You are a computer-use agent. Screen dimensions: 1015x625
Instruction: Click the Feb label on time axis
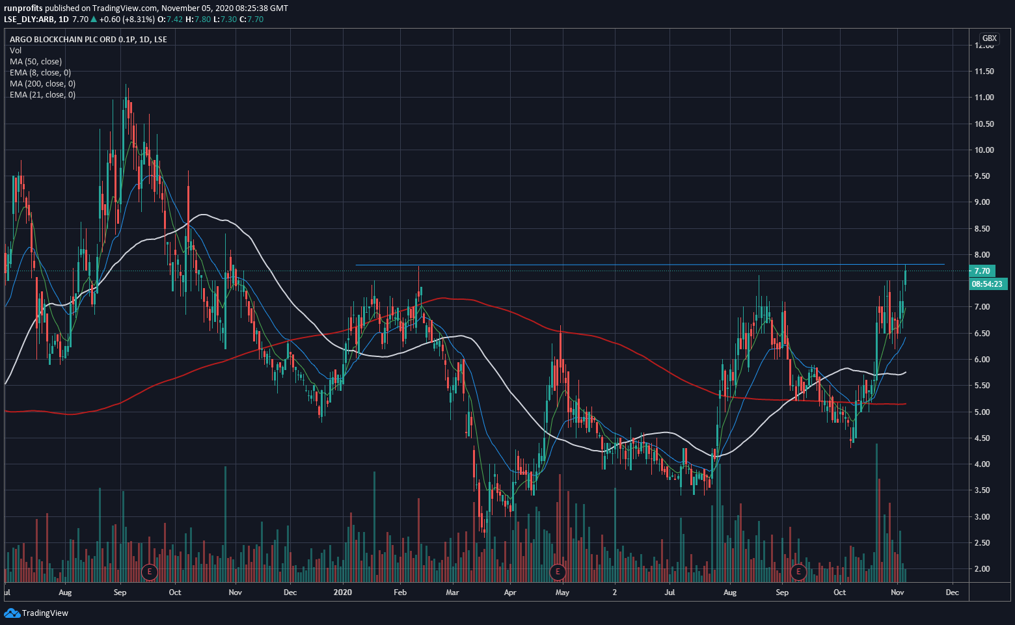click(400, 592)
